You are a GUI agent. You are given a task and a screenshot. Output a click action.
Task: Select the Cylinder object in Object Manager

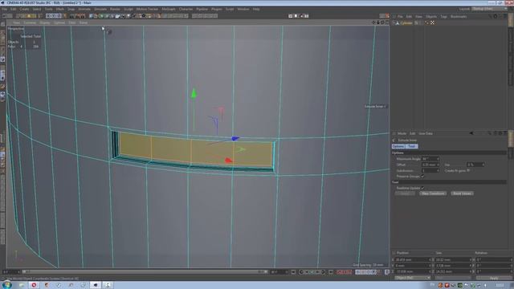click(x=406, y=23)
